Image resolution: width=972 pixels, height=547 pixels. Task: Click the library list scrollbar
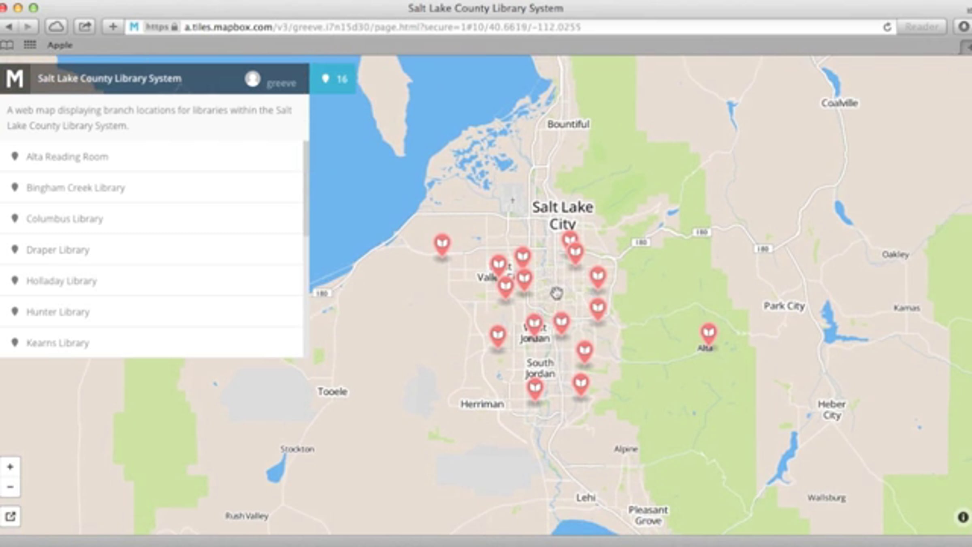tap(306, 188)
